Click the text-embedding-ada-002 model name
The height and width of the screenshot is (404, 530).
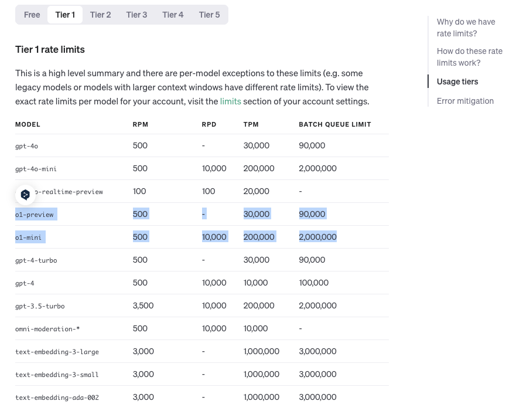click(57, 398)
